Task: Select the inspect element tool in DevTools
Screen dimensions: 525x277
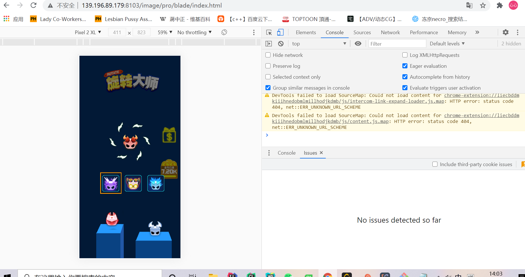Action: 269,32
